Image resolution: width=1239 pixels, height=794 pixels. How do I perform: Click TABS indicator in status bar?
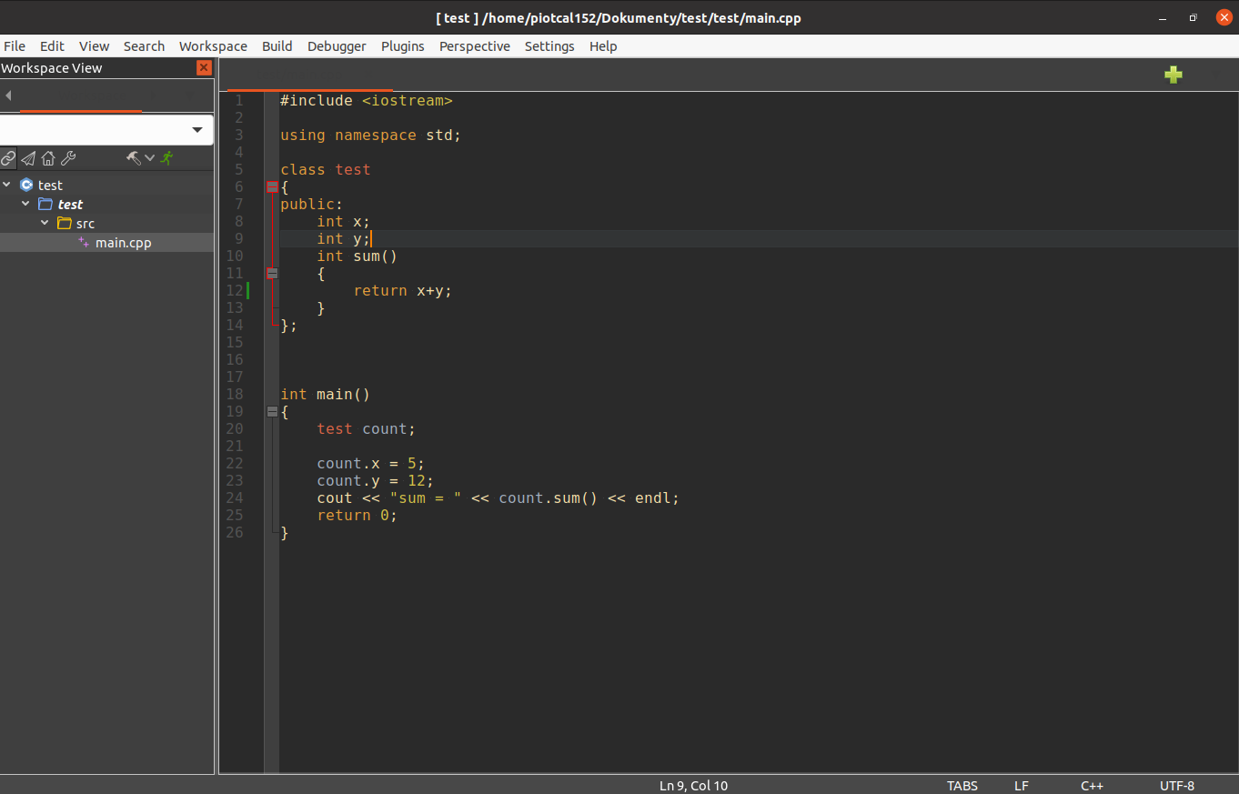point(962,786)
